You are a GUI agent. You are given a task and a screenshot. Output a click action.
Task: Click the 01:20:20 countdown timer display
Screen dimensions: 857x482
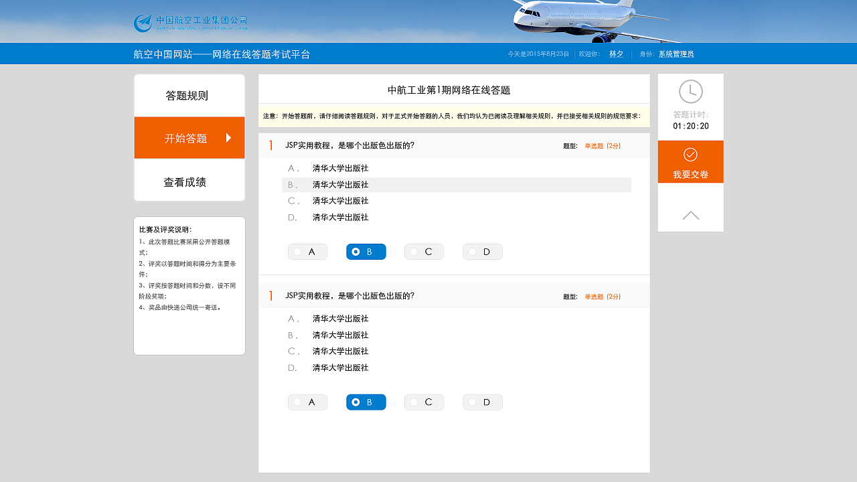690,125
